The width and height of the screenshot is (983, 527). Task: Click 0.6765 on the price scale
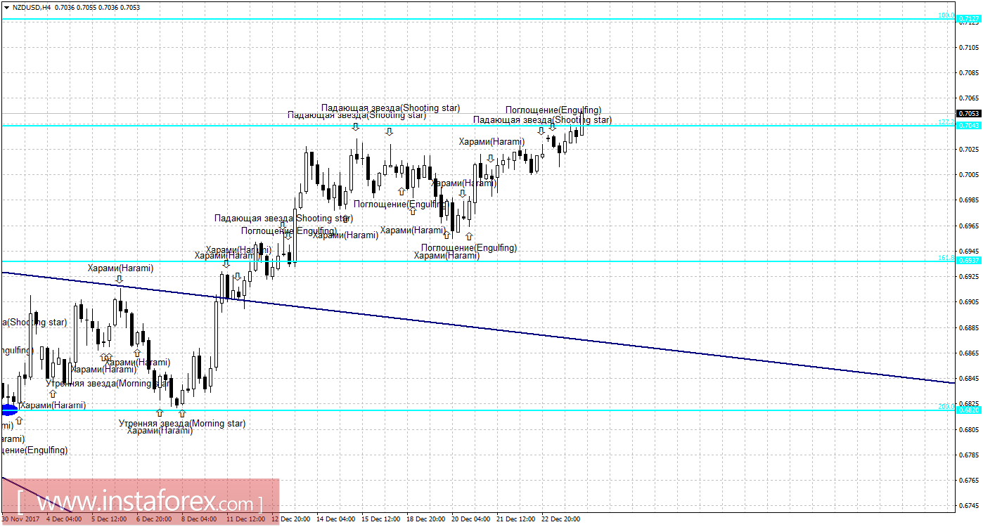point(969,481)
